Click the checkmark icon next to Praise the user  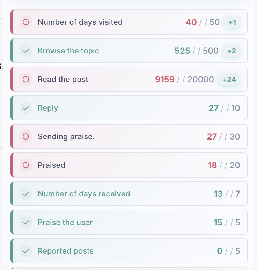point(26,222)
